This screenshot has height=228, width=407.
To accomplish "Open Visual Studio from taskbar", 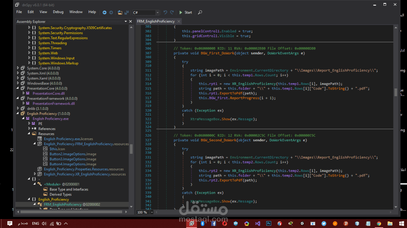I will pos(258,223).
